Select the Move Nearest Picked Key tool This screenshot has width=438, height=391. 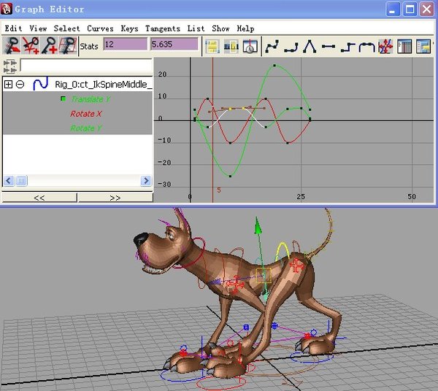[12, 46]
